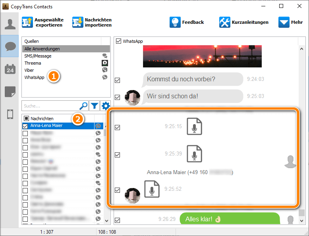Select Viber source

(66, 70)
